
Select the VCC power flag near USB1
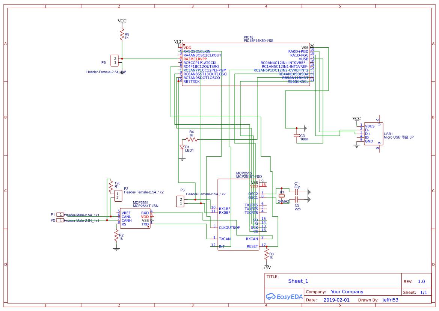click(356, 118)
